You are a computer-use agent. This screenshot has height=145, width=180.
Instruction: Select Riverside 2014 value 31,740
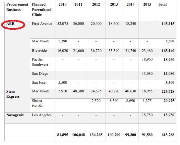click(131, 51)
